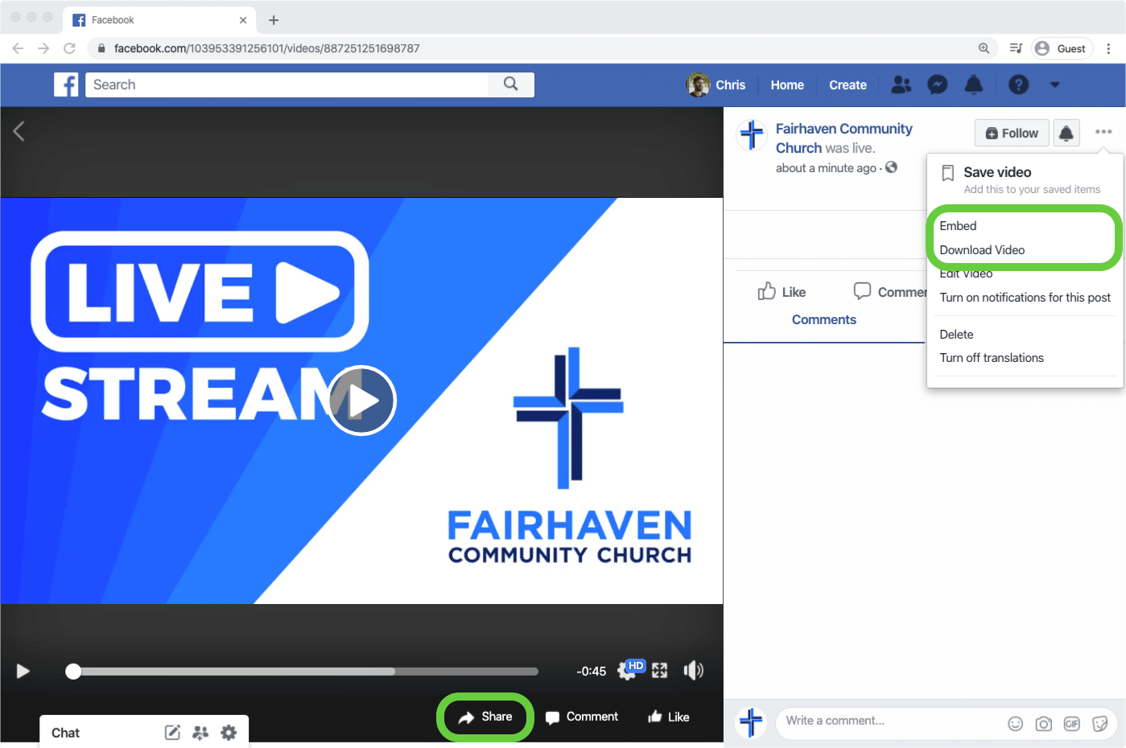Open a new tab with the plus button
The image size is (1126, 748).
pyautogui.click(x=274, y=20)
